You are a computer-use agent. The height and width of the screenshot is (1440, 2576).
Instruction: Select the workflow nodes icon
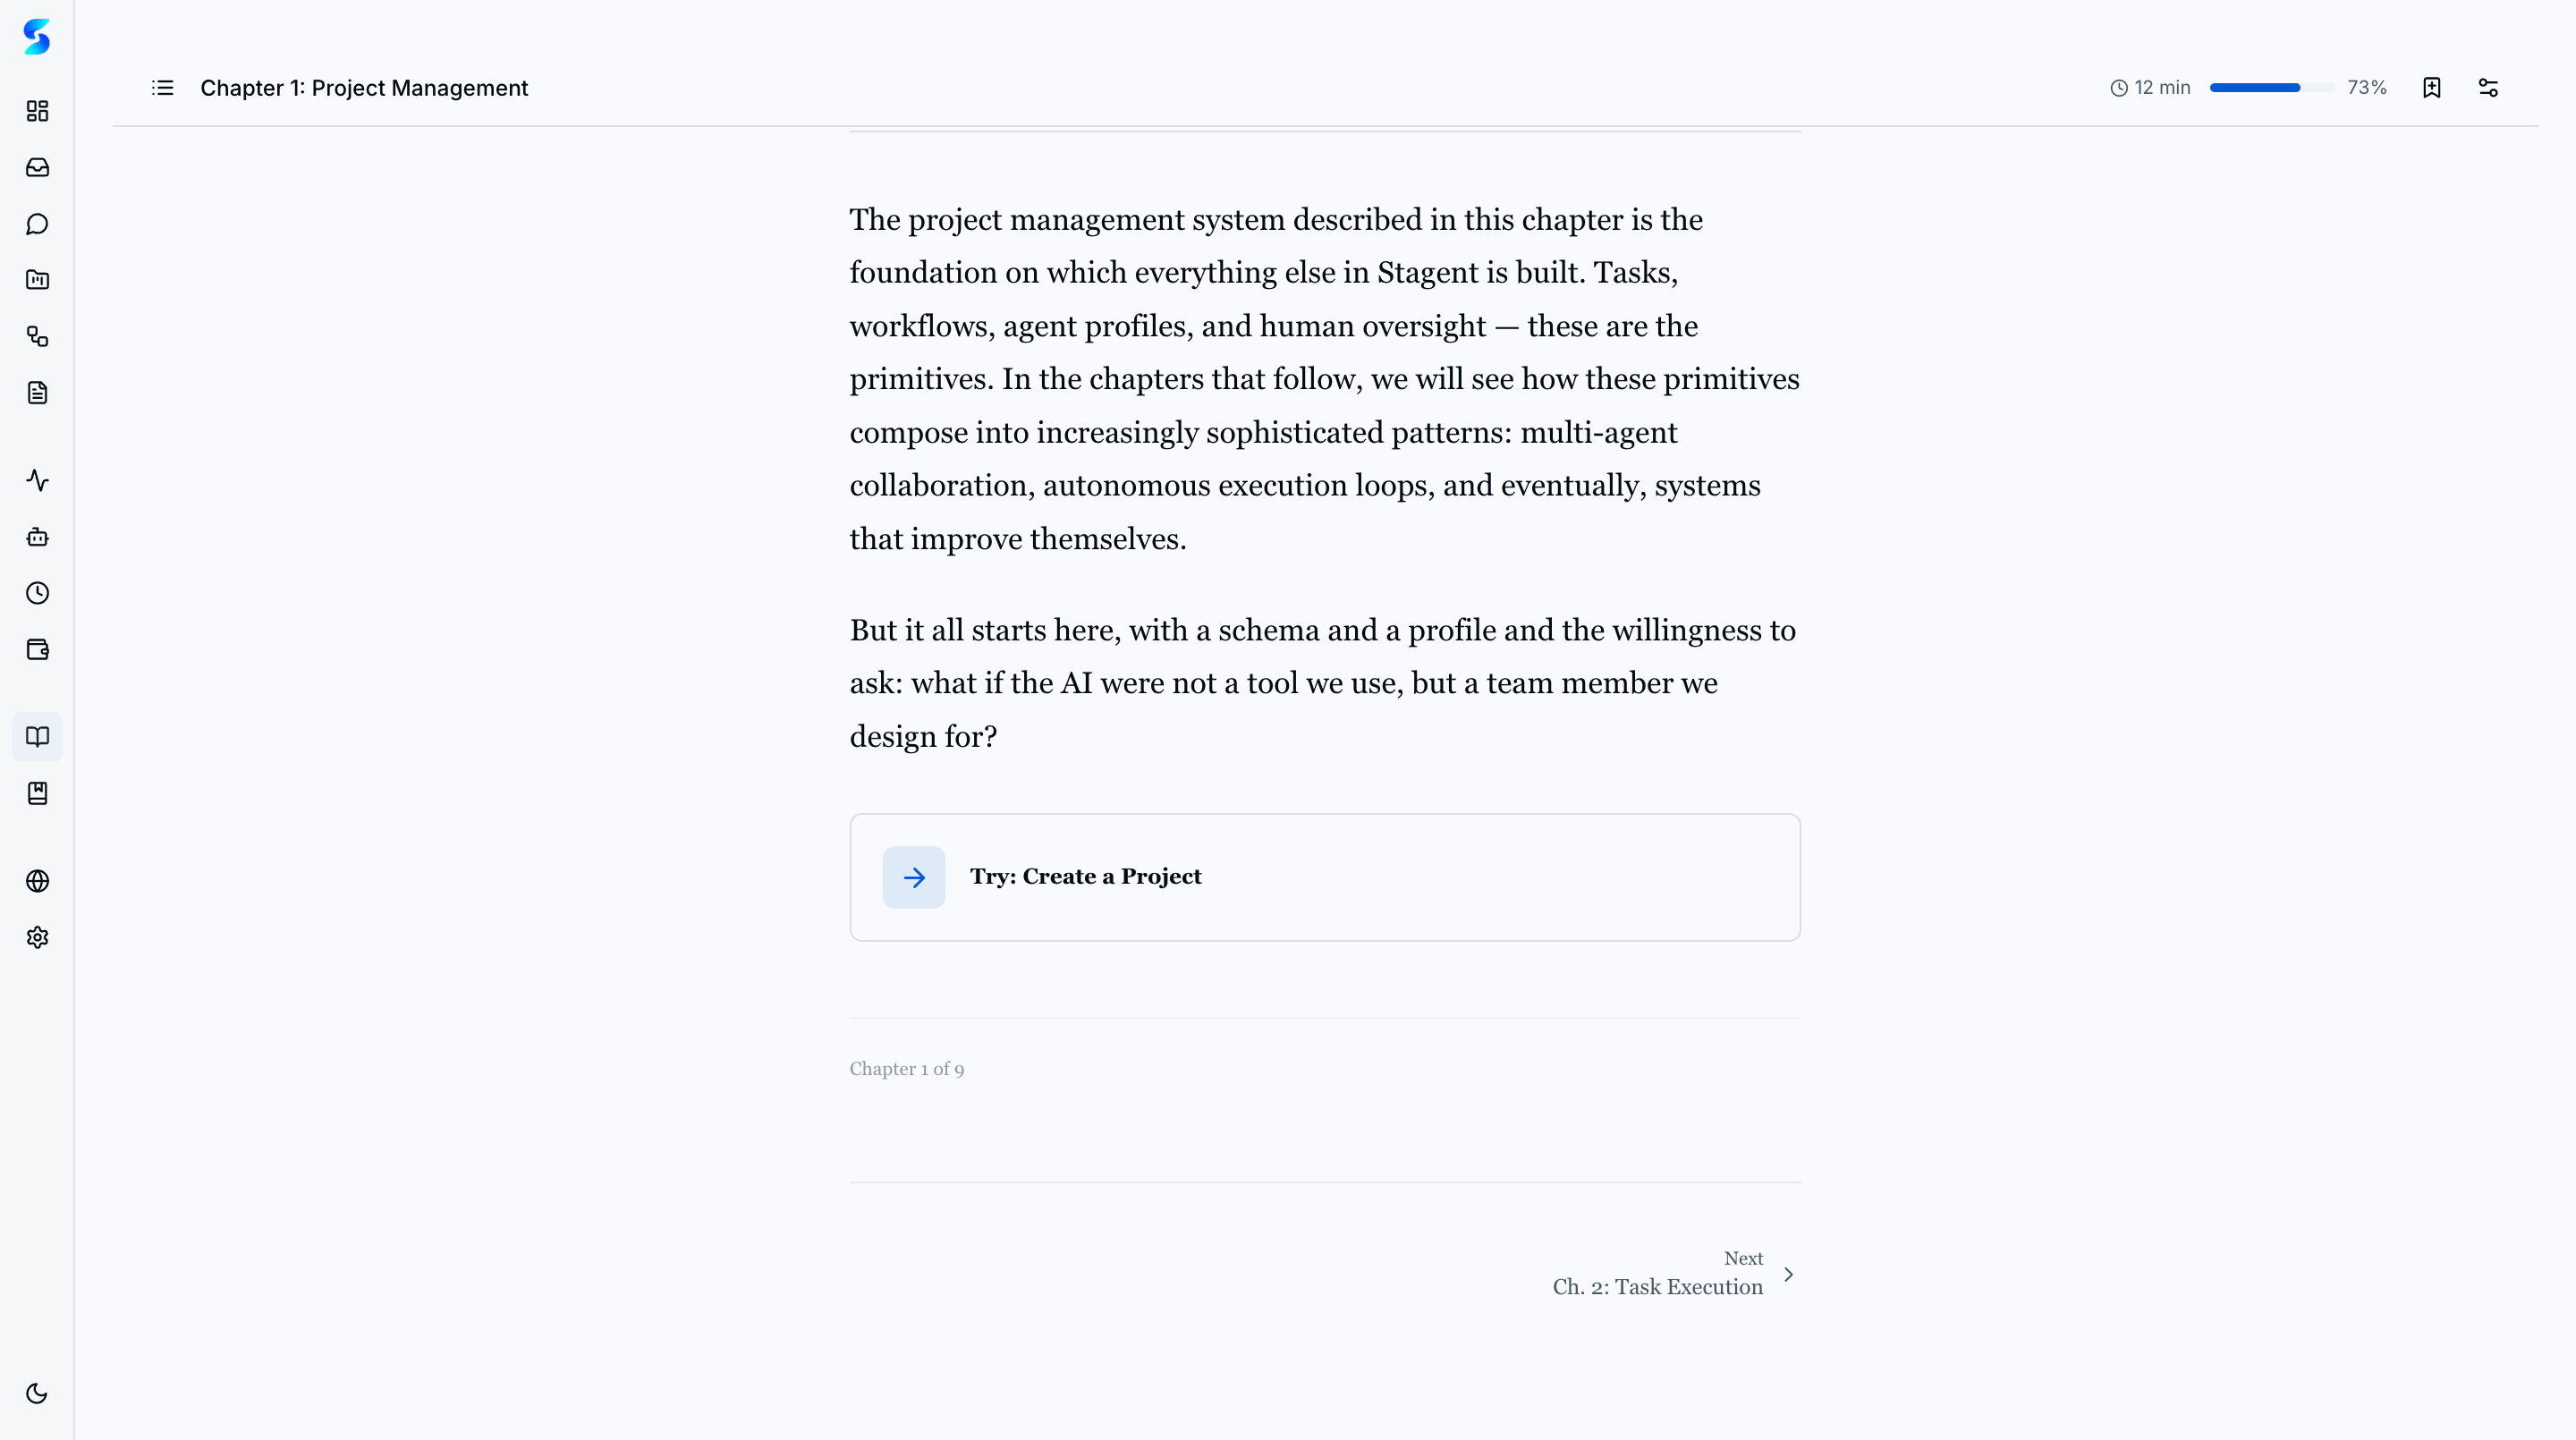(37, 337)
